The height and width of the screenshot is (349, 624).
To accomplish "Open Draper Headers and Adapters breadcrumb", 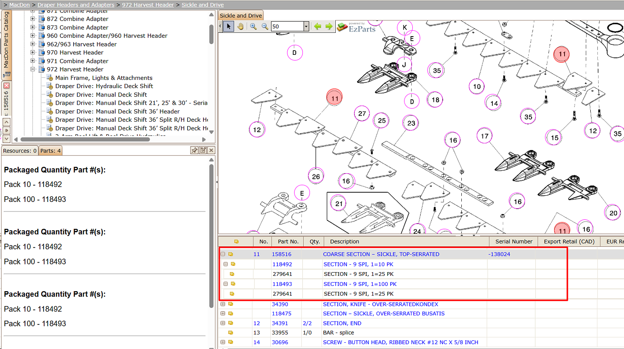I will pos(76,5).
